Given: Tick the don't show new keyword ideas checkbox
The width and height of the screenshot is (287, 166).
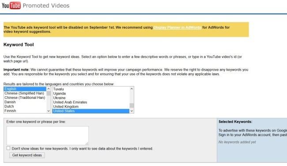Looking at the screenshot, I should click(x=8, y=148).
